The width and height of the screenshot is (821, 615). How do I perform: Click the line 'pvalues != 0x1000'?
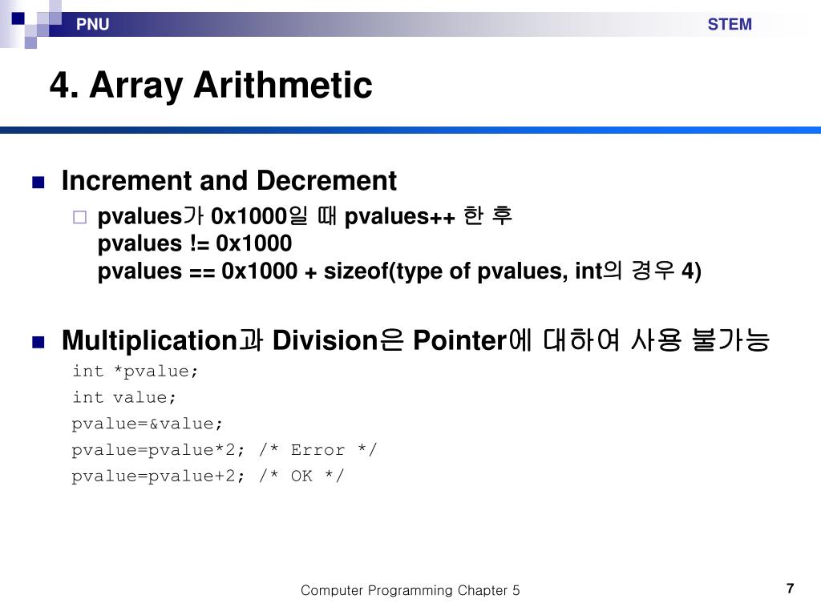point(195,243)
